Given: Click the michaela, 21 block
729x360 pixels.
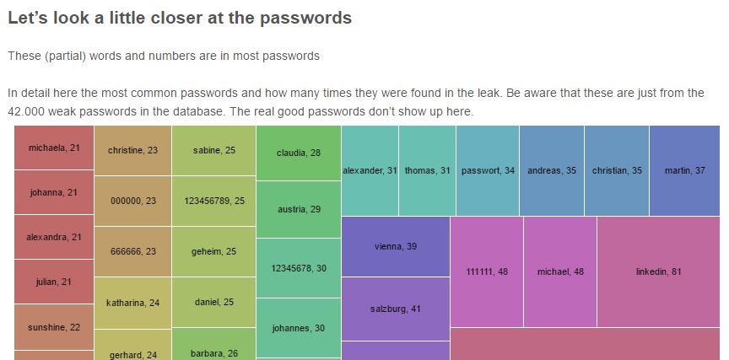Looking at the screenshot, I should (54, 148).
